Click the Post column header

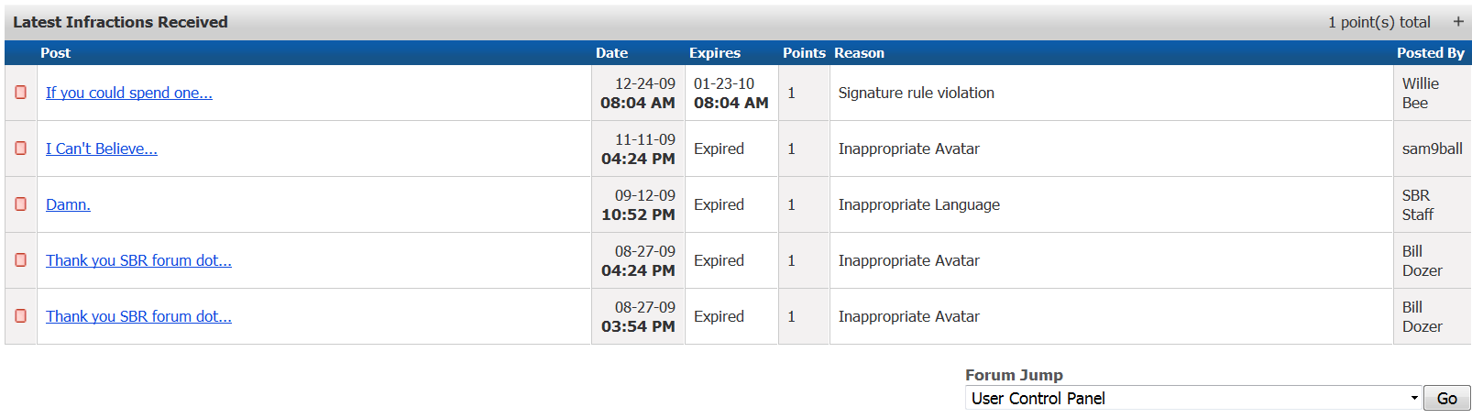(55, 53)
